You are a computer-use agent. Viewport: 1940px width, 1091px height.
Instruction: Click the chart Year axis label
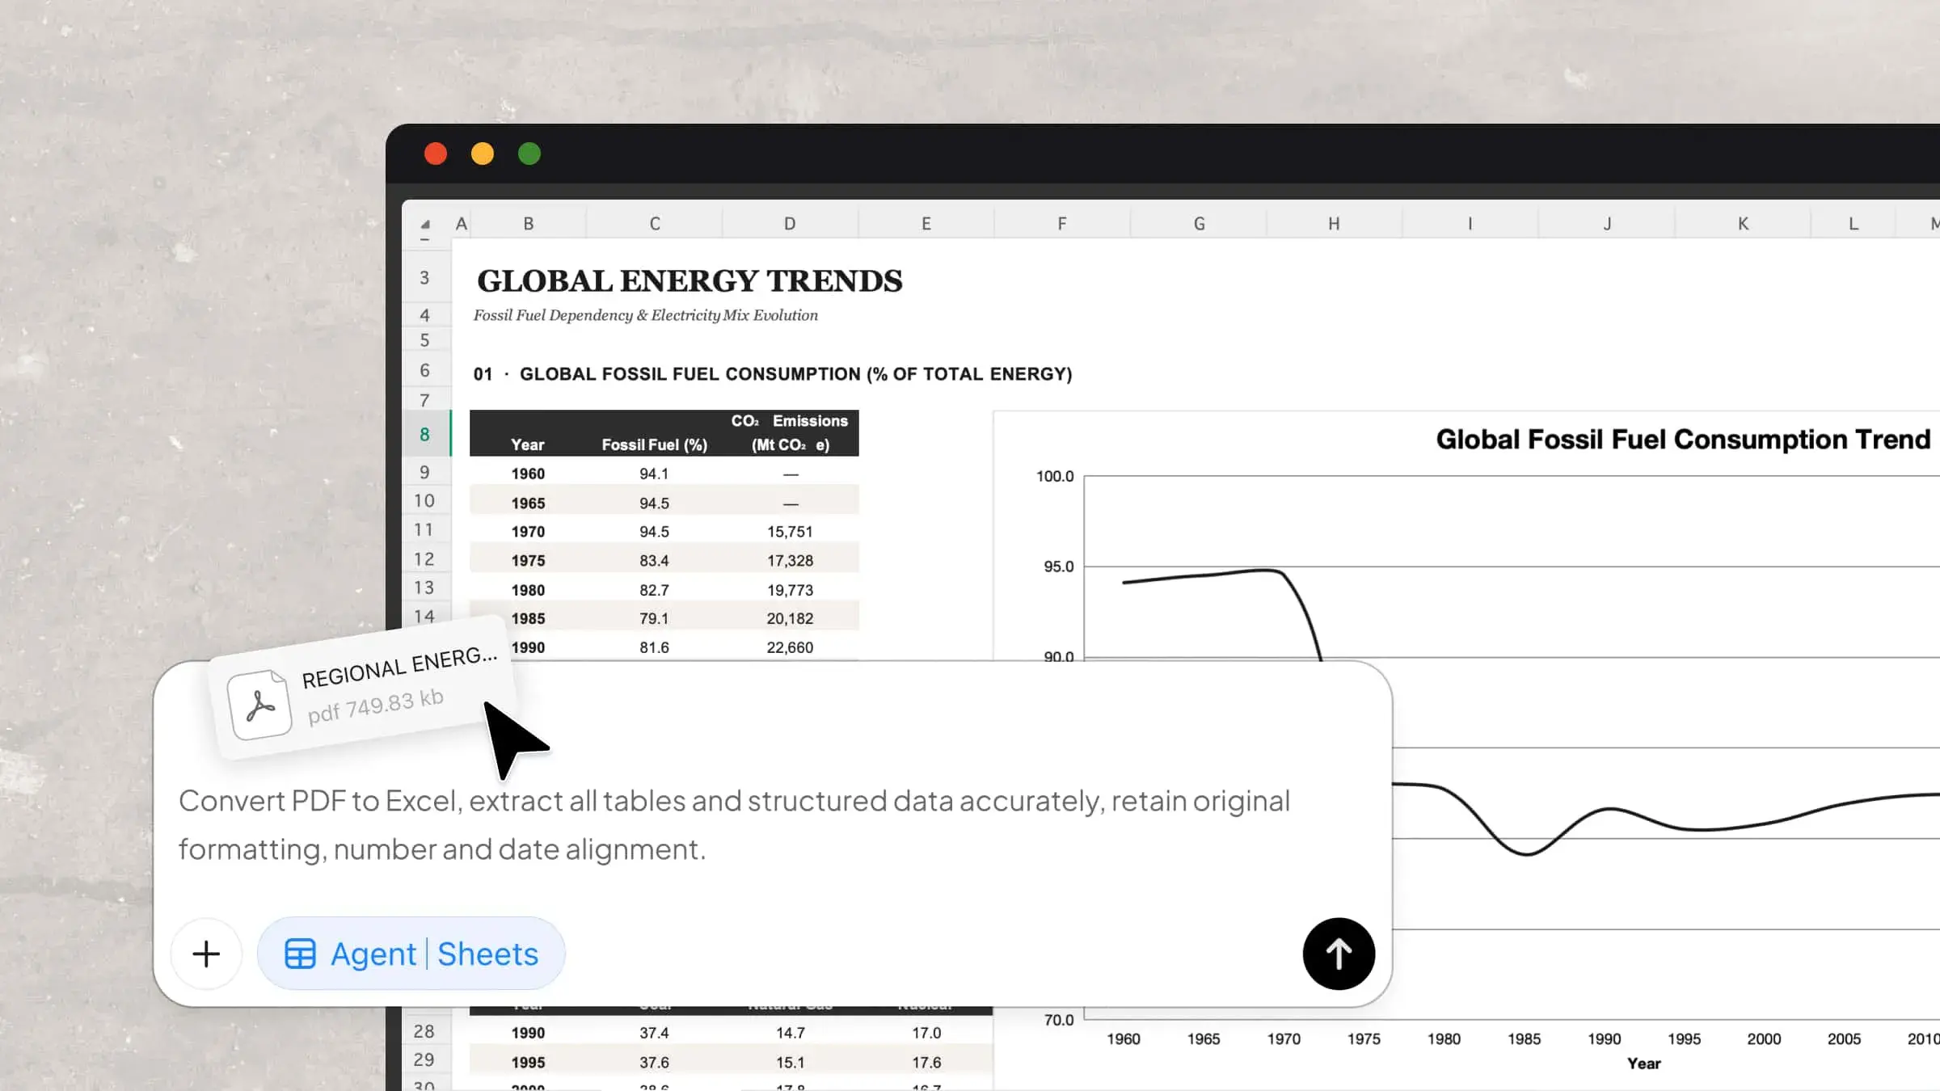coord(1644,1064)
